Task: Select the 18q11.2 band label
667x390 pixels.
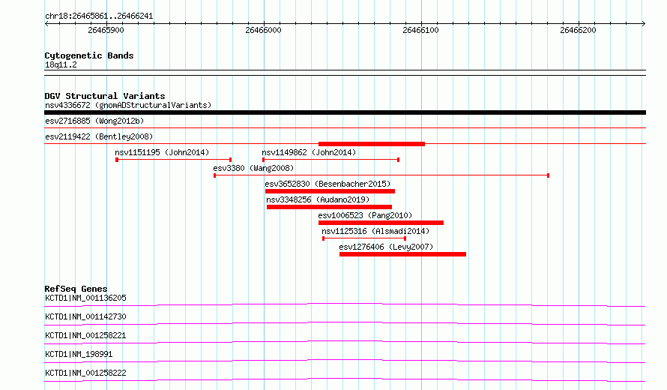Action: tap(61, 64)
